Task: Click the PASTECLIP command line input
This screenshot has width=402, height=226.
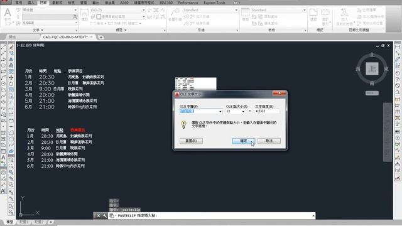Action: [212, 216]
